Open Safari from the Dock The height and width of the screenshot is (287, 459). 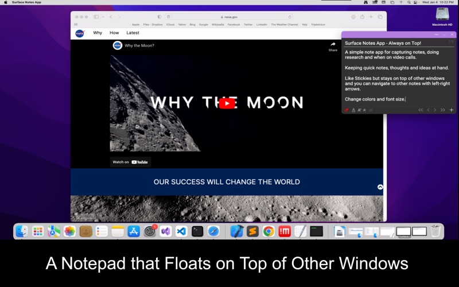pyautogui.click(x=213, y=231)
